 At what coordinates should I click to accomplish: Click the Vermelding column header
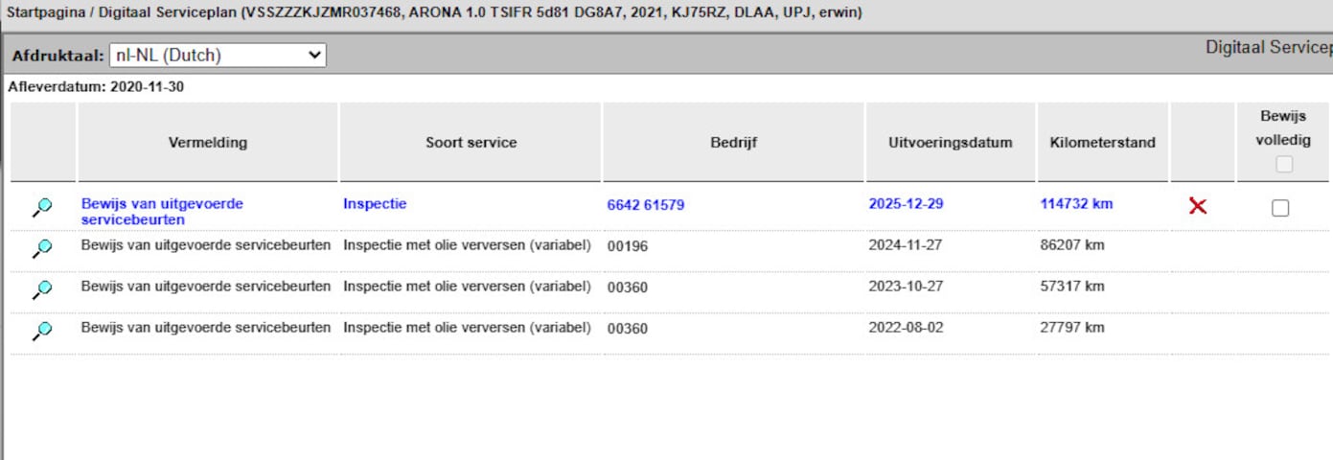click(208, 143)
